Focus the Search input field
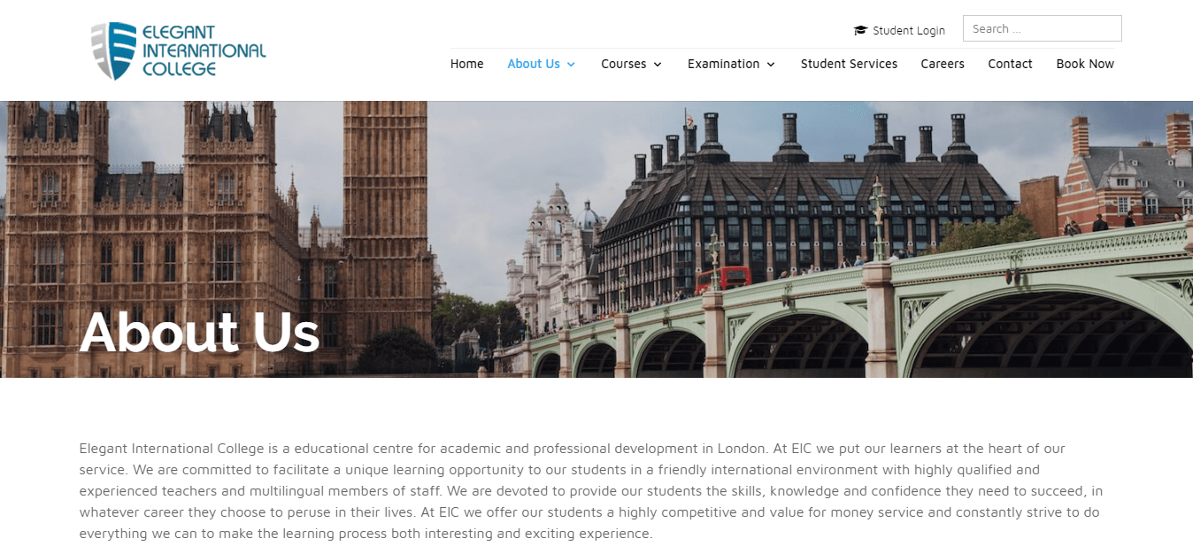1193x546 pixels. pyautogui.click(x=1042, y=28)
